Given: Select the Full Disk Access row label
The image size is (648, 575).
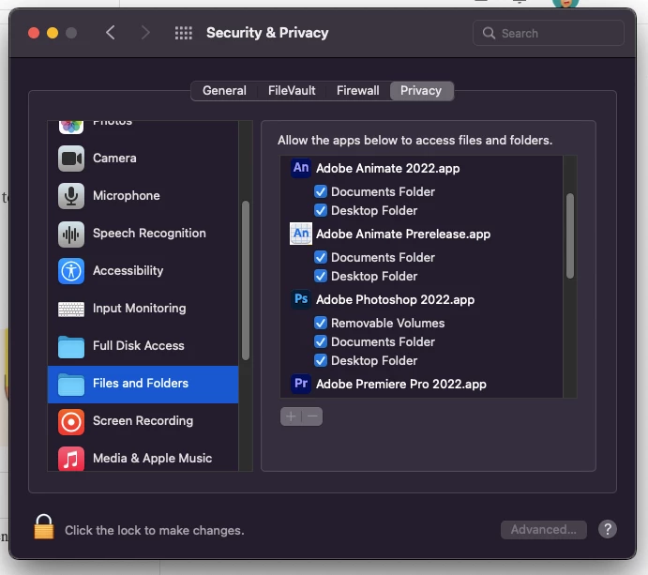Looking at the screenshot, I should pyautogui.click(x=139, y=345).
